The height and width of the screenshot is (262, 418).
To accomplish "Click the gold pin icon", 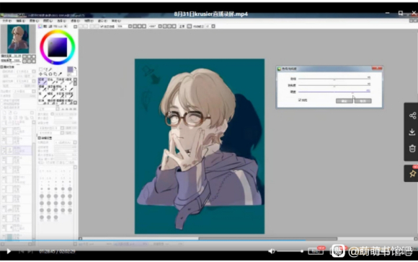I will [413, 174].
